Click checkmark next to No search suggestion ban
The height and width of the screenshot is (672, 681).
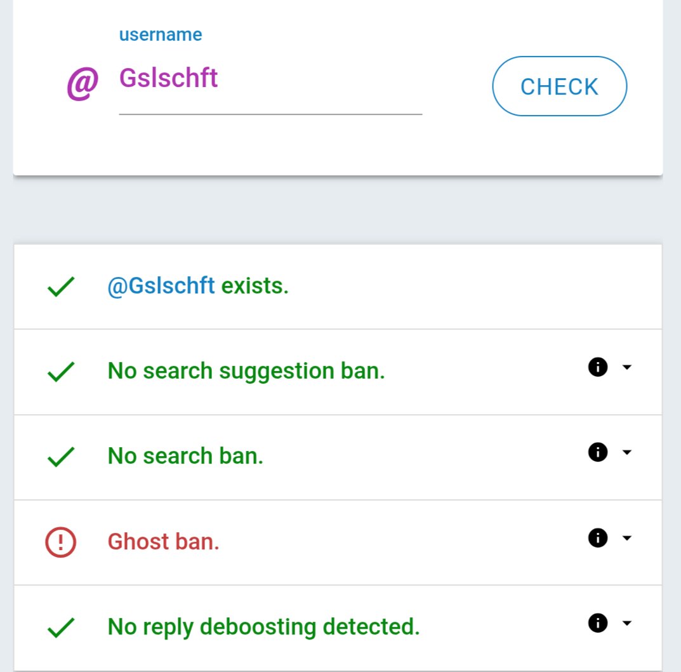61,372
